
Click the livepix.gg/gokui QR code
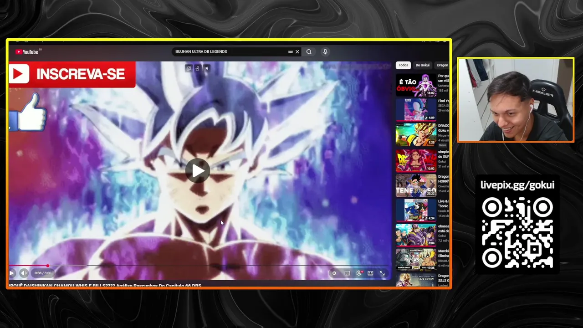(x=517, y=233)
